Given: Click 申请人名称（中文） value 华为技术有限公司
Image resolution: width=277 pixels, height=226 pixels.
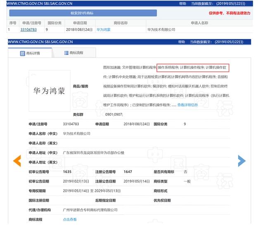Looking at the screenshot, I should pyautogui.click(x=76, y=133).
